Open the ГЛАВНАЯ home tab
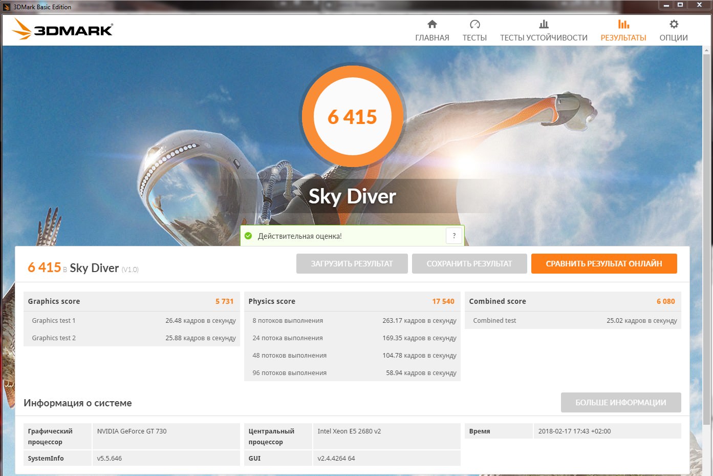 [x=432, y=31]
